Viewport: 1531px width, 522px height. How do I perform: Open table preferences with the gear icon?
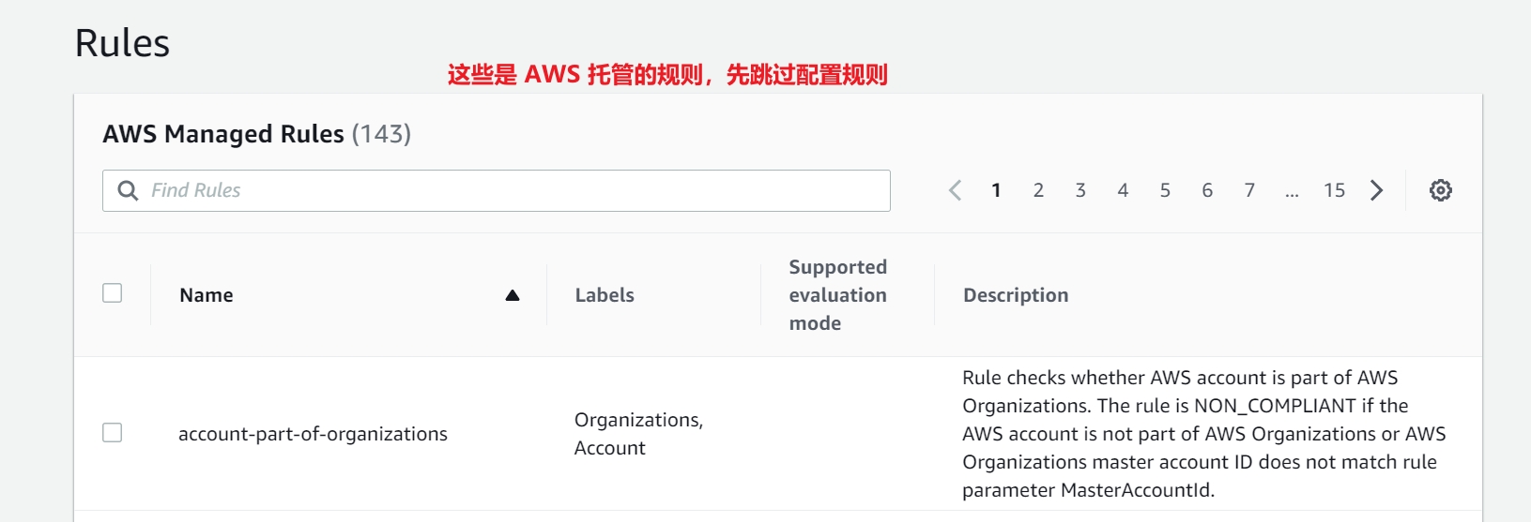(1440, 190)
